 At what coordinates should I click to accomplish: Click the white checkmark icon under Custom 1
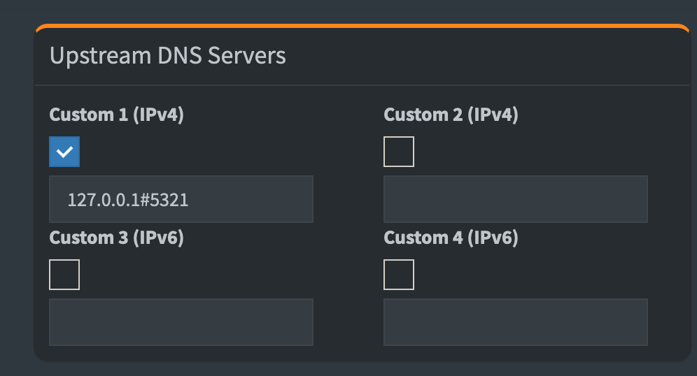(x=64, y=152)
